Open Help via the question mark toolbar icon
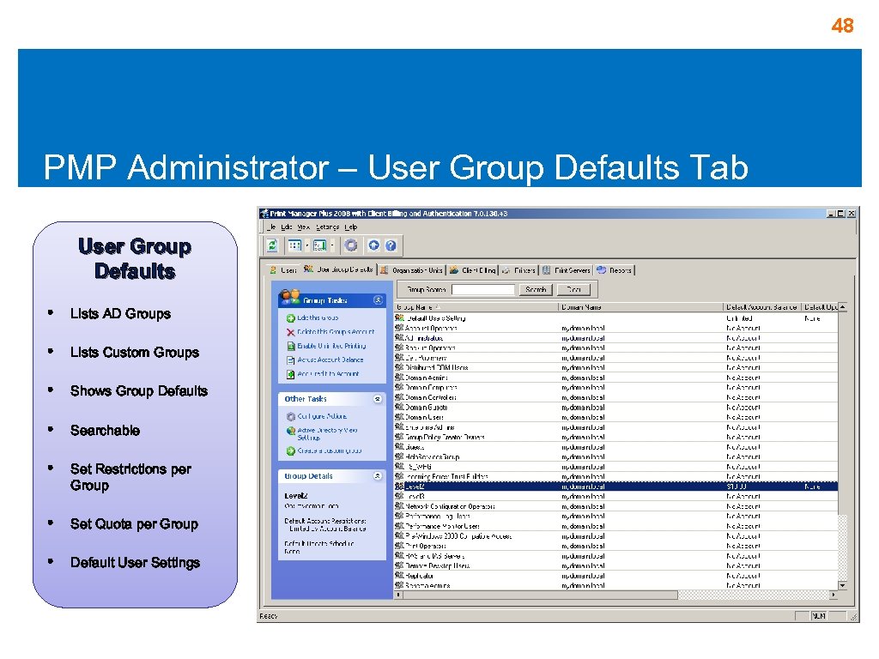879x659 pixels. pyautogui.click(x=390, y=244)
